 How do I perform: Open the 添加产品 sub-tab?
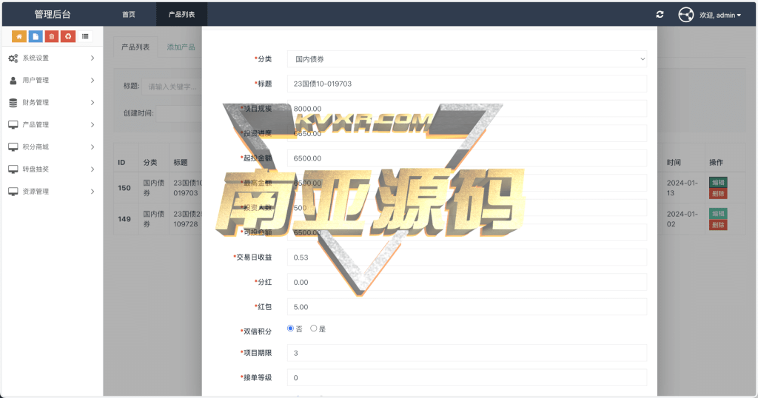pos(181,47)
